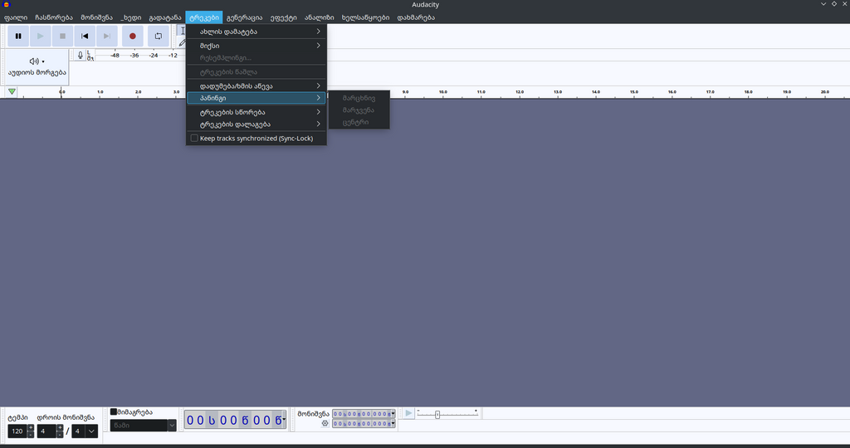Viewport: 850px width, 448px height.
Task: Expand the მიქსი submenu
Action: coord(256,46)
